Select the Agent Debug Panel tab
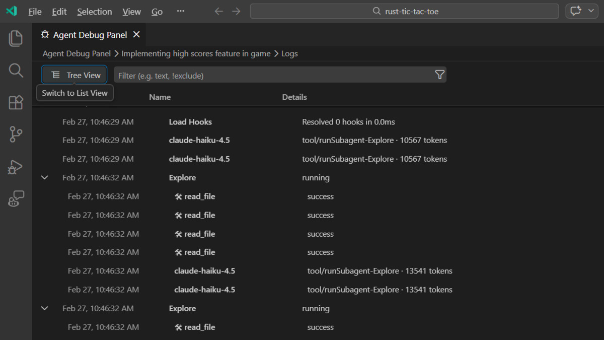 pos(91,35)
